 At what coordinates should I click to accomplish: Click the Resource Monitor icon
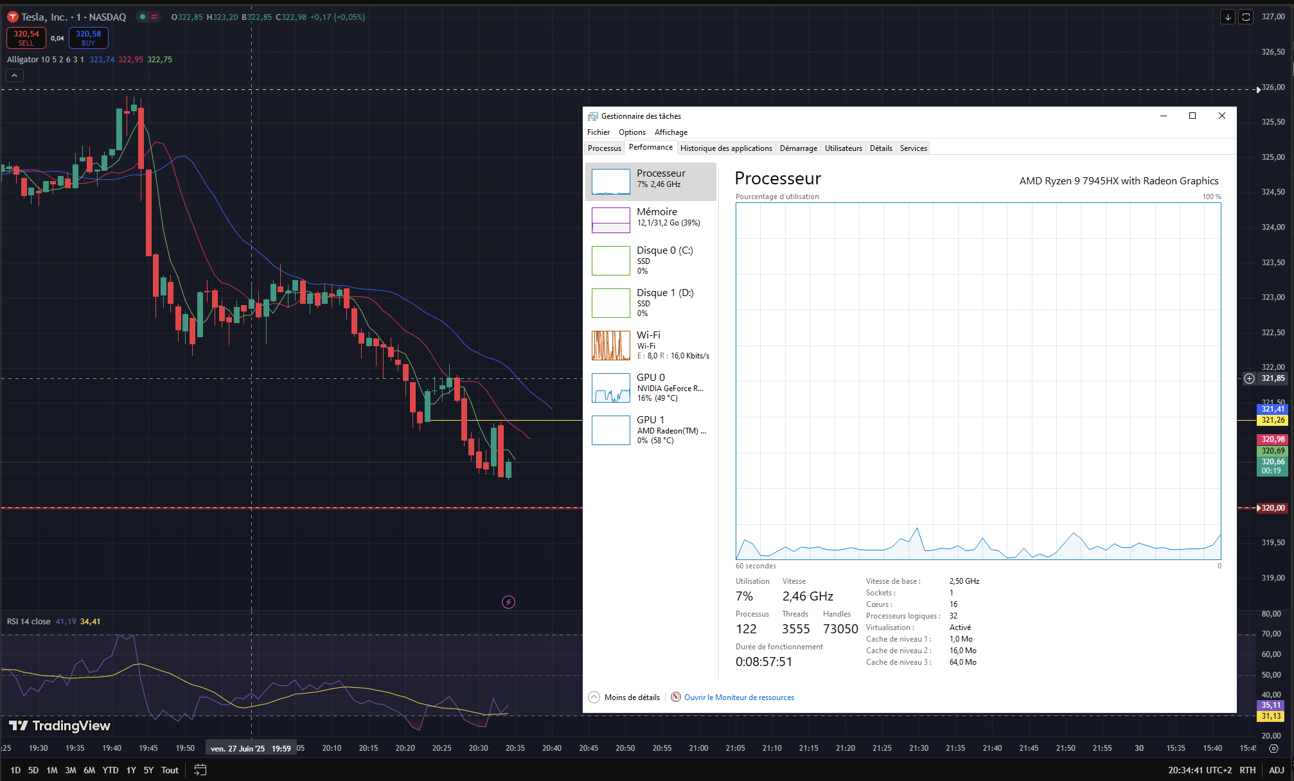[x=676, y=698]
